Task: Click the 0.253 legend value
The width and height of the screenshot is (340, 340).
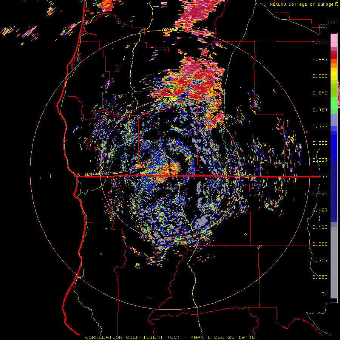Action: point(320,277)
